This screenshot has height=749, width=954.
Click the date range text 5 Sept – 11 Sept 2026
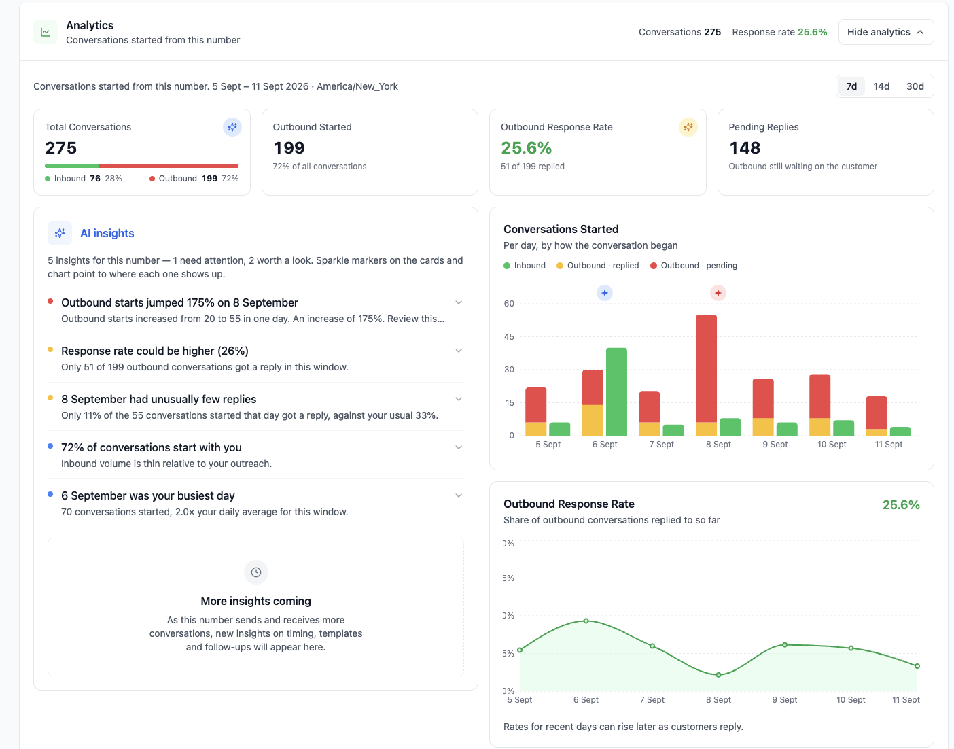click(x=260, y=86)
